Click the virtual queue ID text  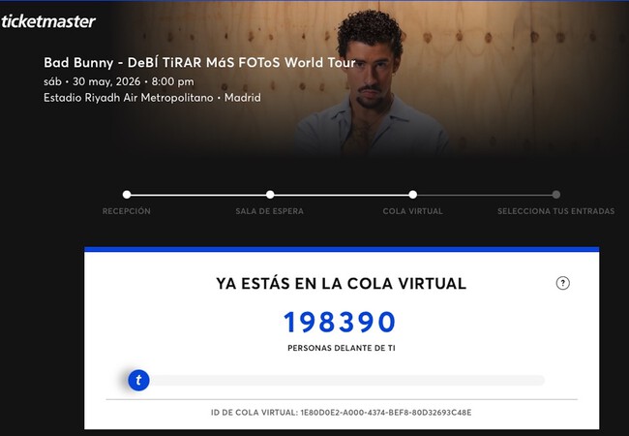tap(342, 413)
